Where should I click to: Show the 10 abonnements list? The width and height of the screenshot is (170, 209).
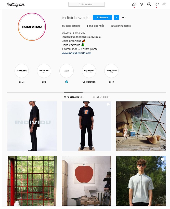pyautogui.click(x=121, y=26)
